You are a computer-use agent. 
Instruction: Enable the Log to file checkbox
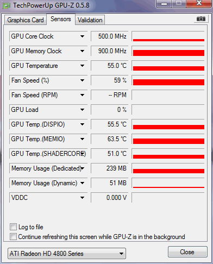pos(13,227)
